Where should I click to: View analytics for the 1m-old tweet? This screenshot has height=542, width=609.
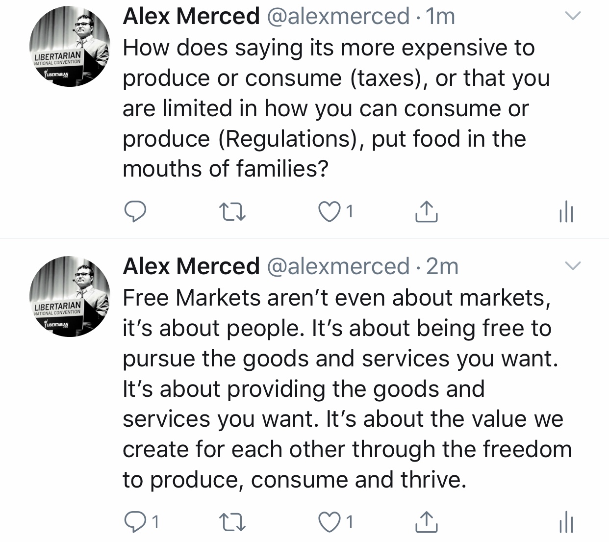(566, 212)
